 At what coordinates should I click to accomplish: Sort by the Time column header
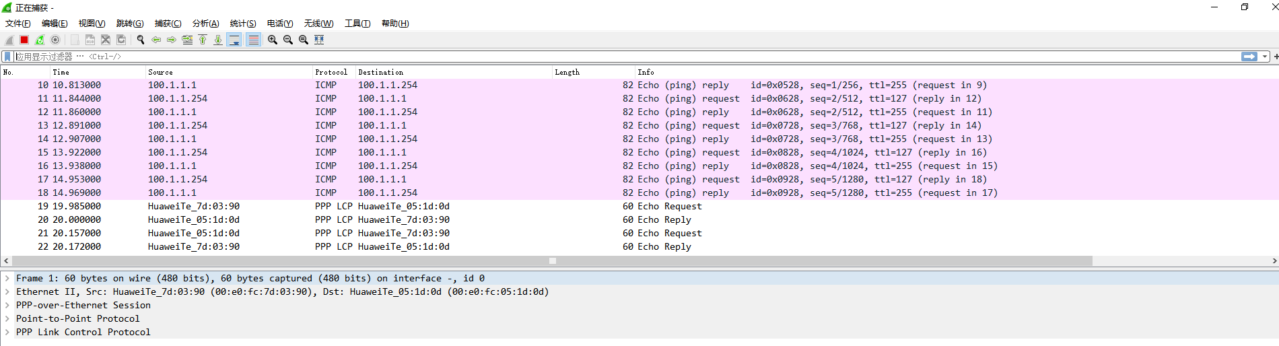point(98,72)
